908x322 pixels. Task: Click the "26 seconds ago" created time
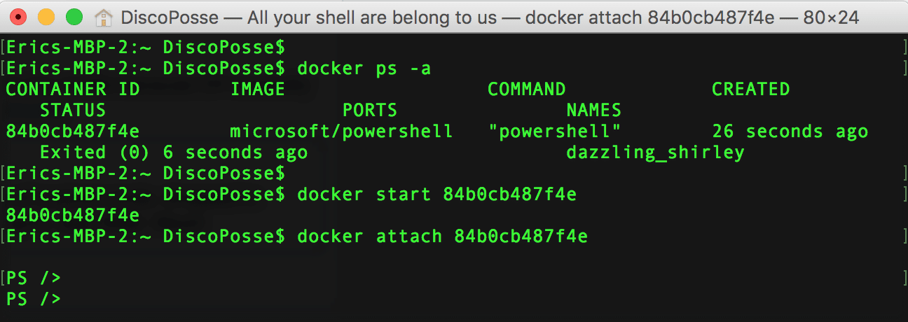point(790,132)
